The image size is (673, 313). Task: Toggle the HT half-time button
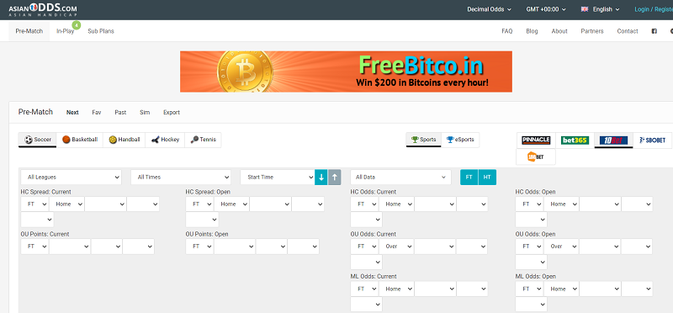tap(487, 178)
